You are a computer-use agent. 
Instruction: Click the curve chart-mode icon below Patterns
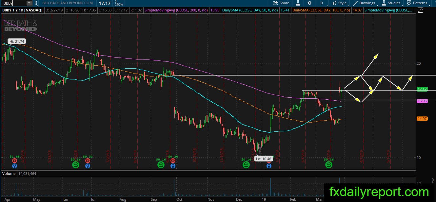(x=420, y=10)
